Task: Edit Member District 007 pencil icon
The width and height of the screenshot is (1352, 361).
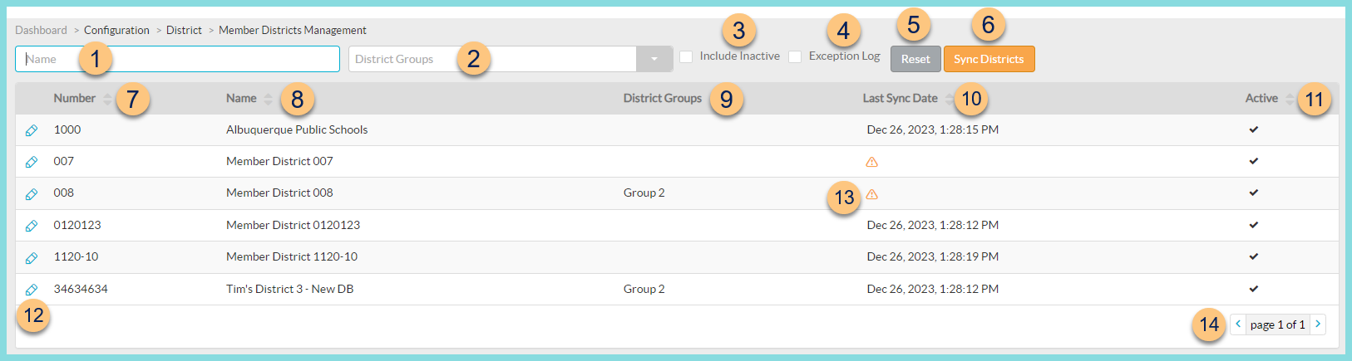Action: (32, 162)
